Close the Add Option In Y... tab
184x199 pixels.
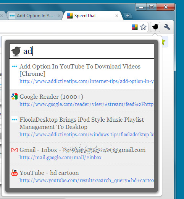59,16
